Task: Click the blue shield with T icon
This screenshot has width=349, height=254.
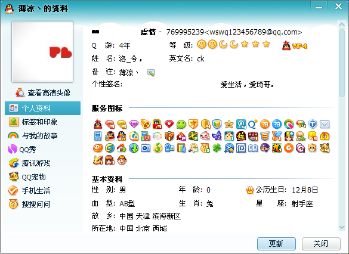Action: (313, 124)
